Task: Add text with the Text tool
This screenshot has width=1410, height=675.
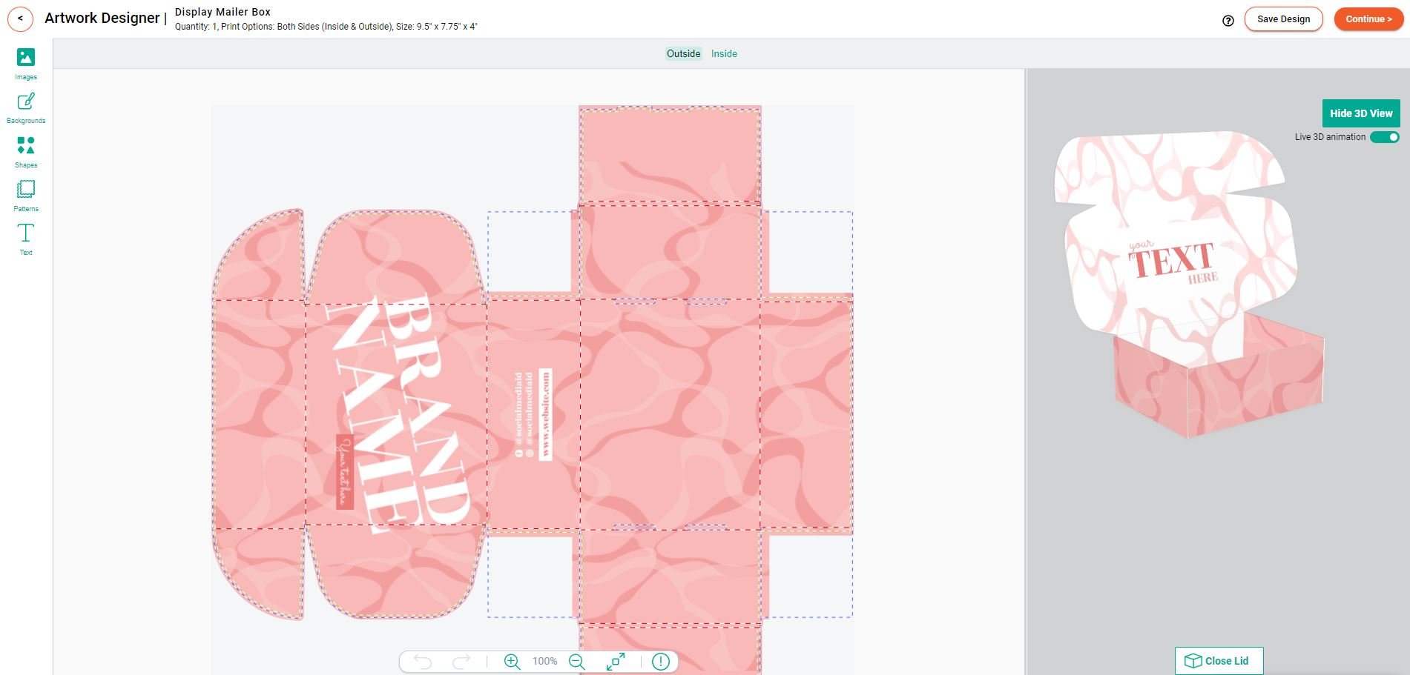Action: coord(25,238)
